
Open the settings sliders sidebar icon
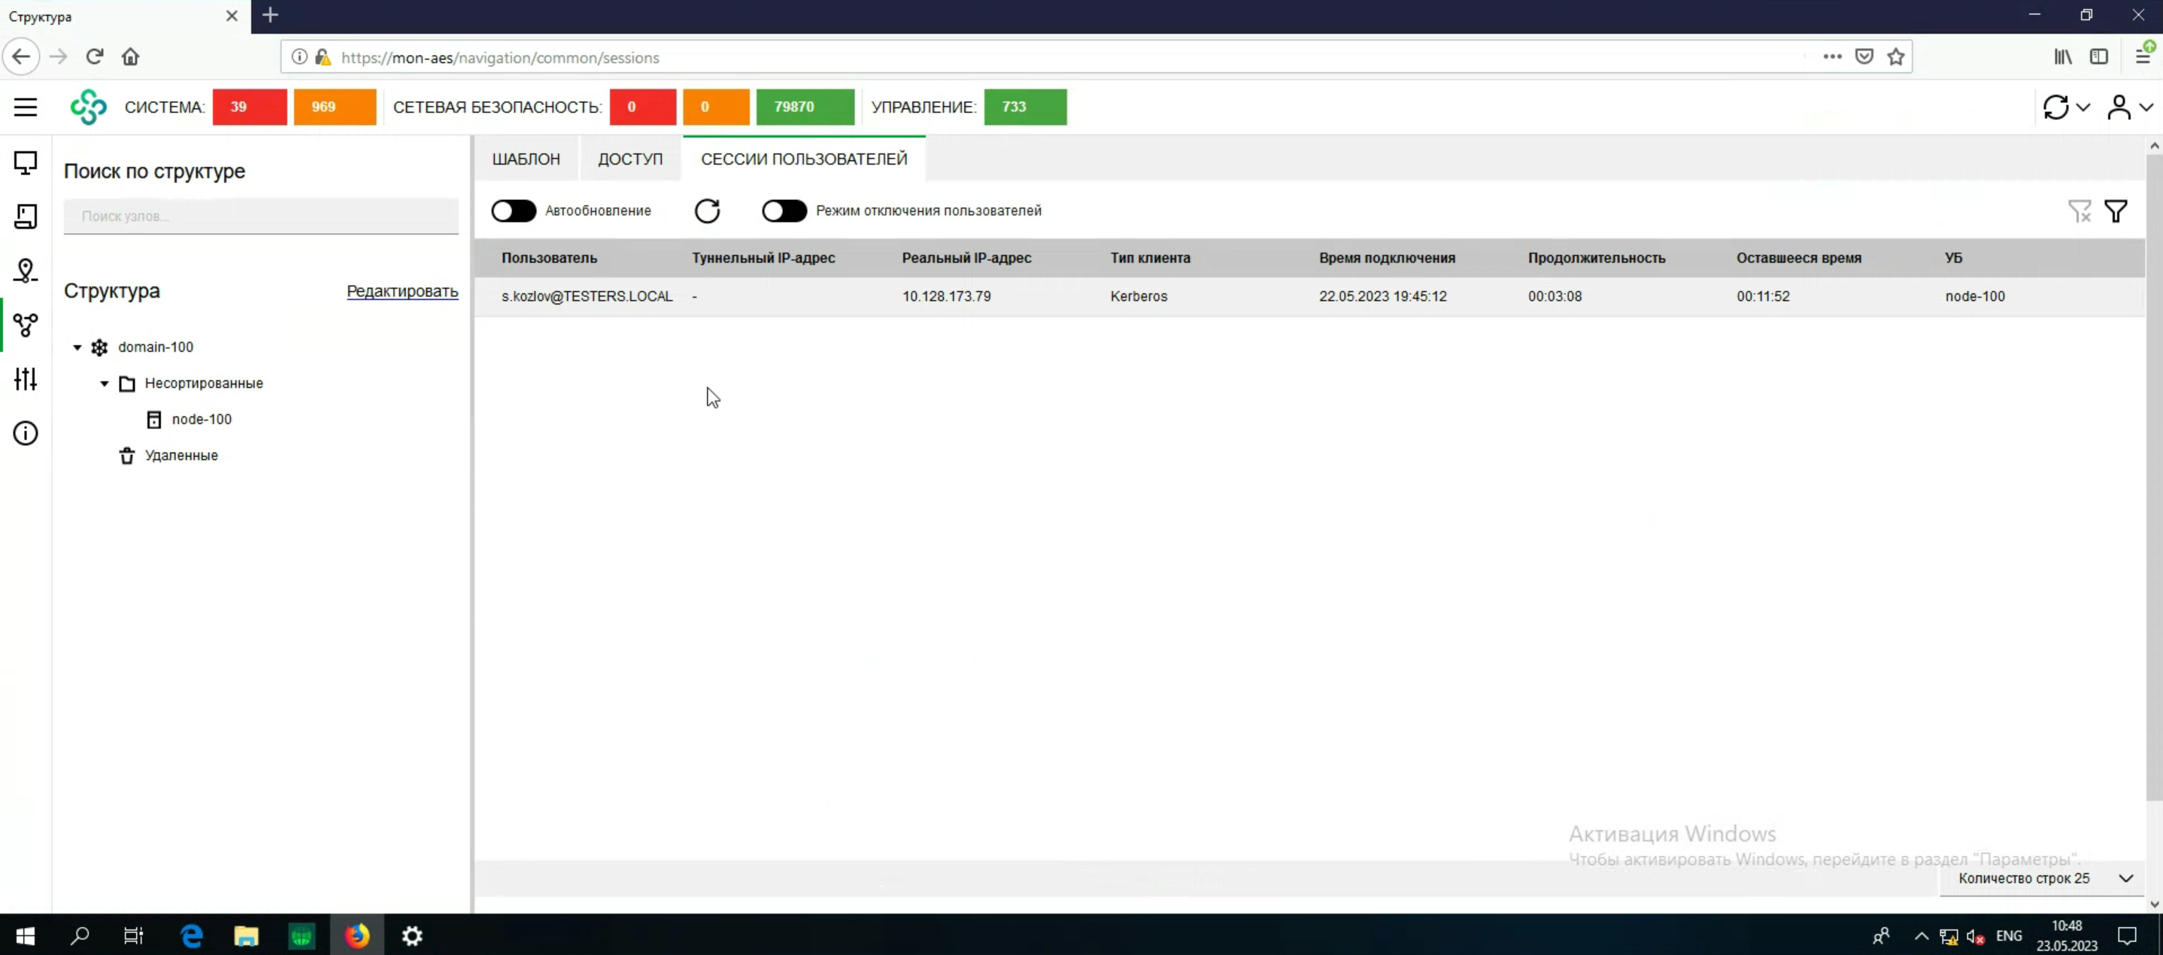pos(25,378)
